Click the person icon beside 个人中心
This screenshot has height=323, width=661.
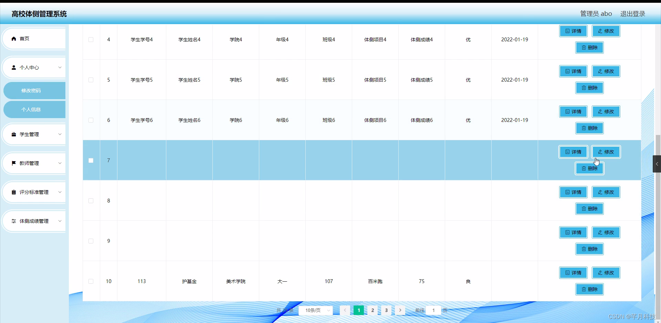click(x=14, y=67)
